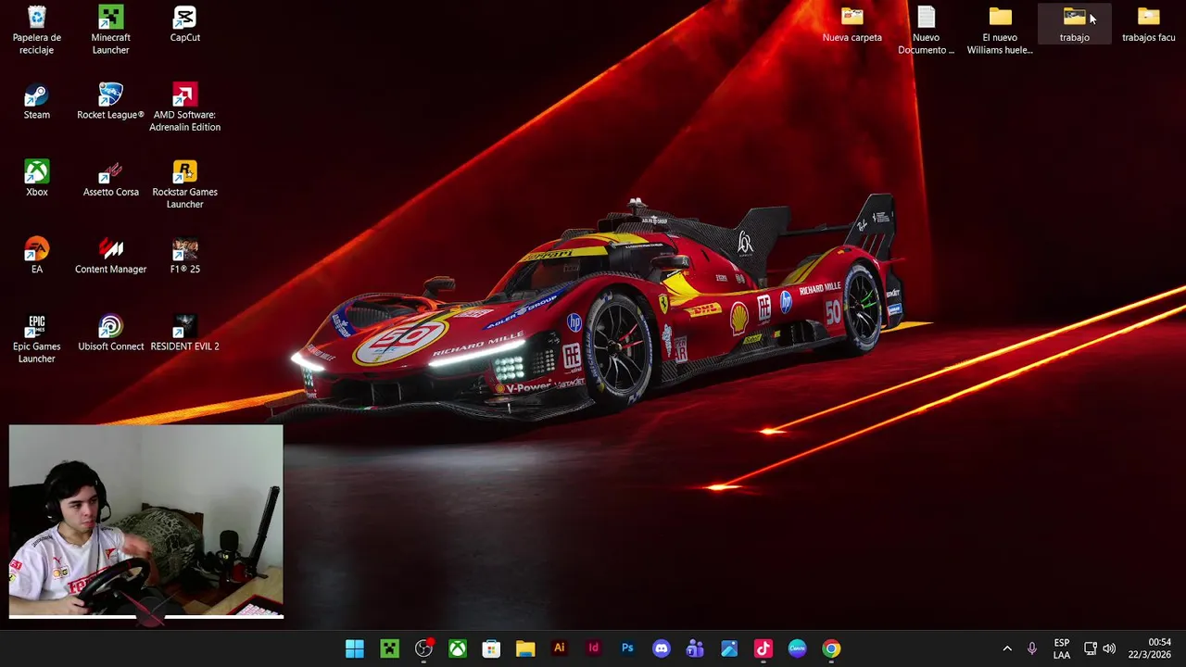Open the volume speaker tray icon
Image resolution: width=1186 pixels, height=667 pixels.
1109,648
